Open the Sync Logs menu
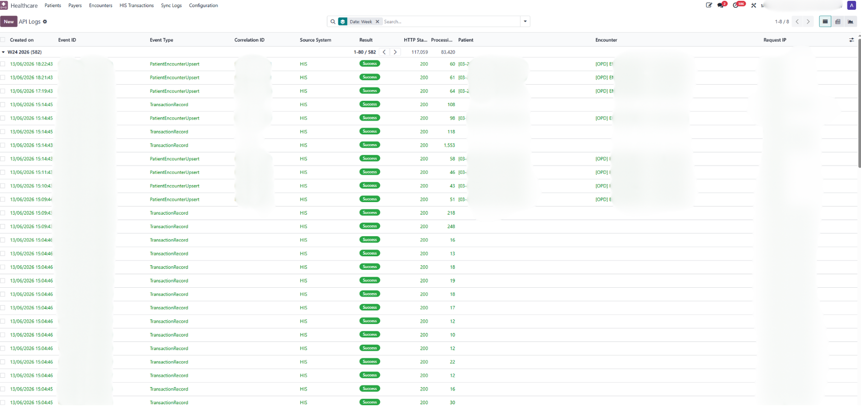The image size is (861, 410). click(171, 5)
